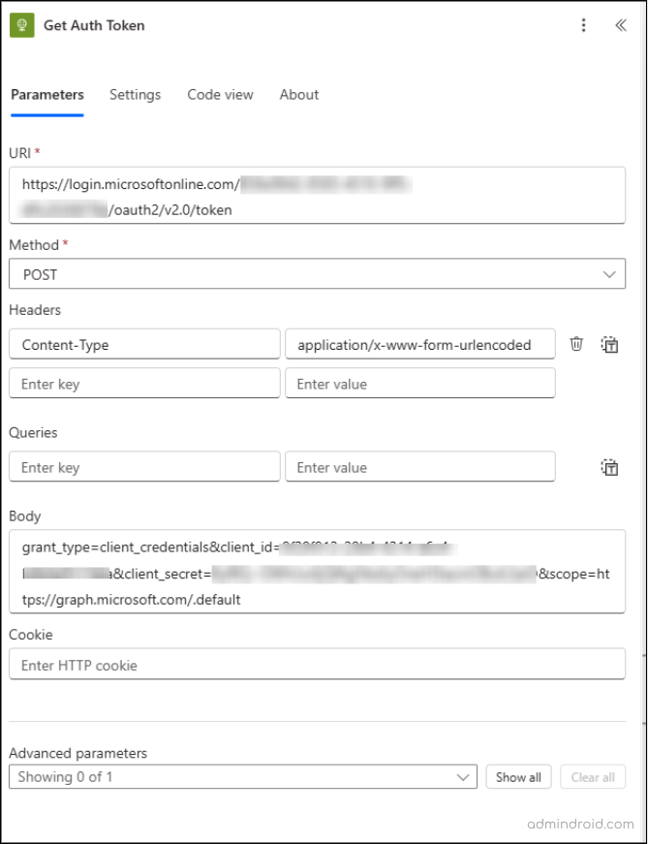The image size is (648, 844).
Task: Open the Parameters tab
Action: click(47, 95)
